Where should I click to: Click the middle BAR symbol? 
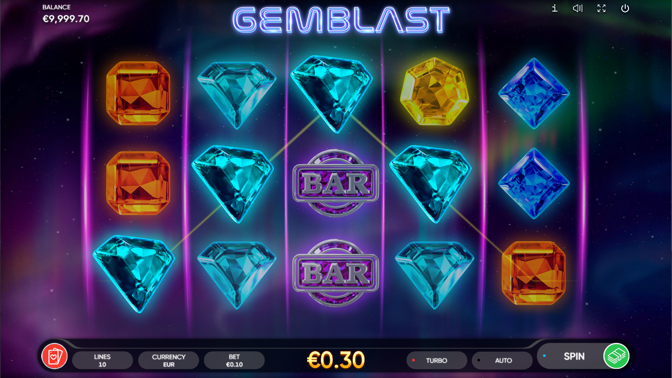coord(336,183)
